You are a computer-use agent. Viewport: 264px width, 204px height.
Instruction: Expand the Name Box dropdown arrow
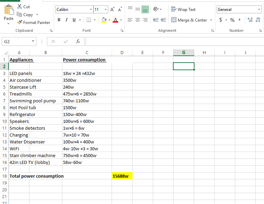[33, 41]
